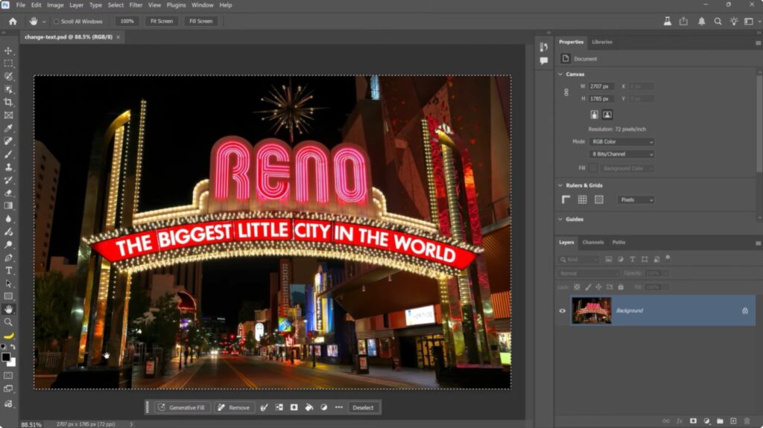Select the Crop tool

click(x=8, y=102)
